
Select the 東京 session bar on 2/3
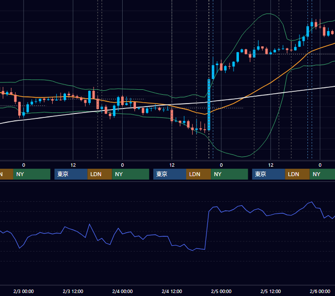(71, 174)
